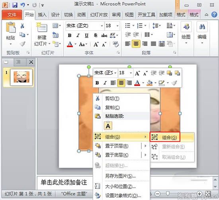This screenshot has height=200, width=219.
Task: Choose Format Object (设置对象格式)
Action: tap(121, 195)
